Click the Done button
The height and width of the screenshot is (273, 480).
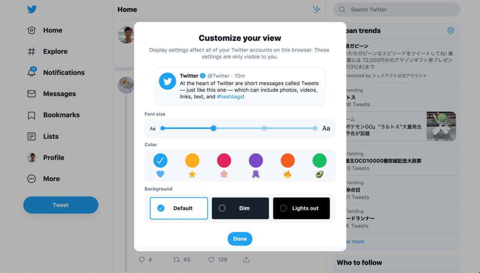click(x=240, y=239)
